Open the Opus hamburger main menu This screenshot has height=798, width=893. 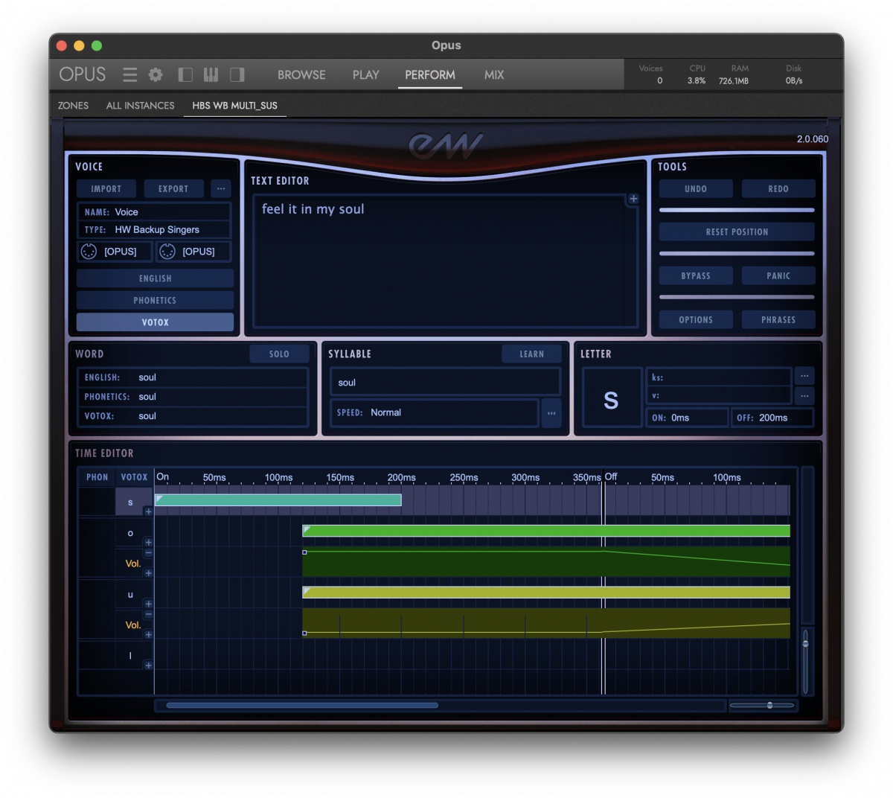tap(130, 74)
